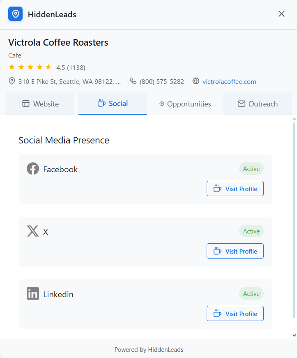Screen dimensions: 297x358
Task: Click the globe icon next to victrolacoffee.com
Action: pos(196,81)
